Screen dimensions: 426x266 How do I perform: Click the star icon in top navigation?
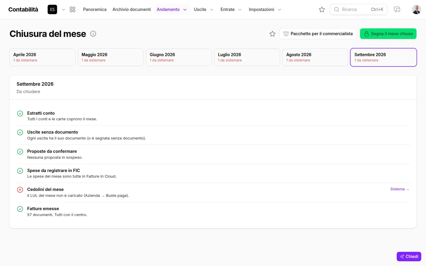tap(322, 9)
